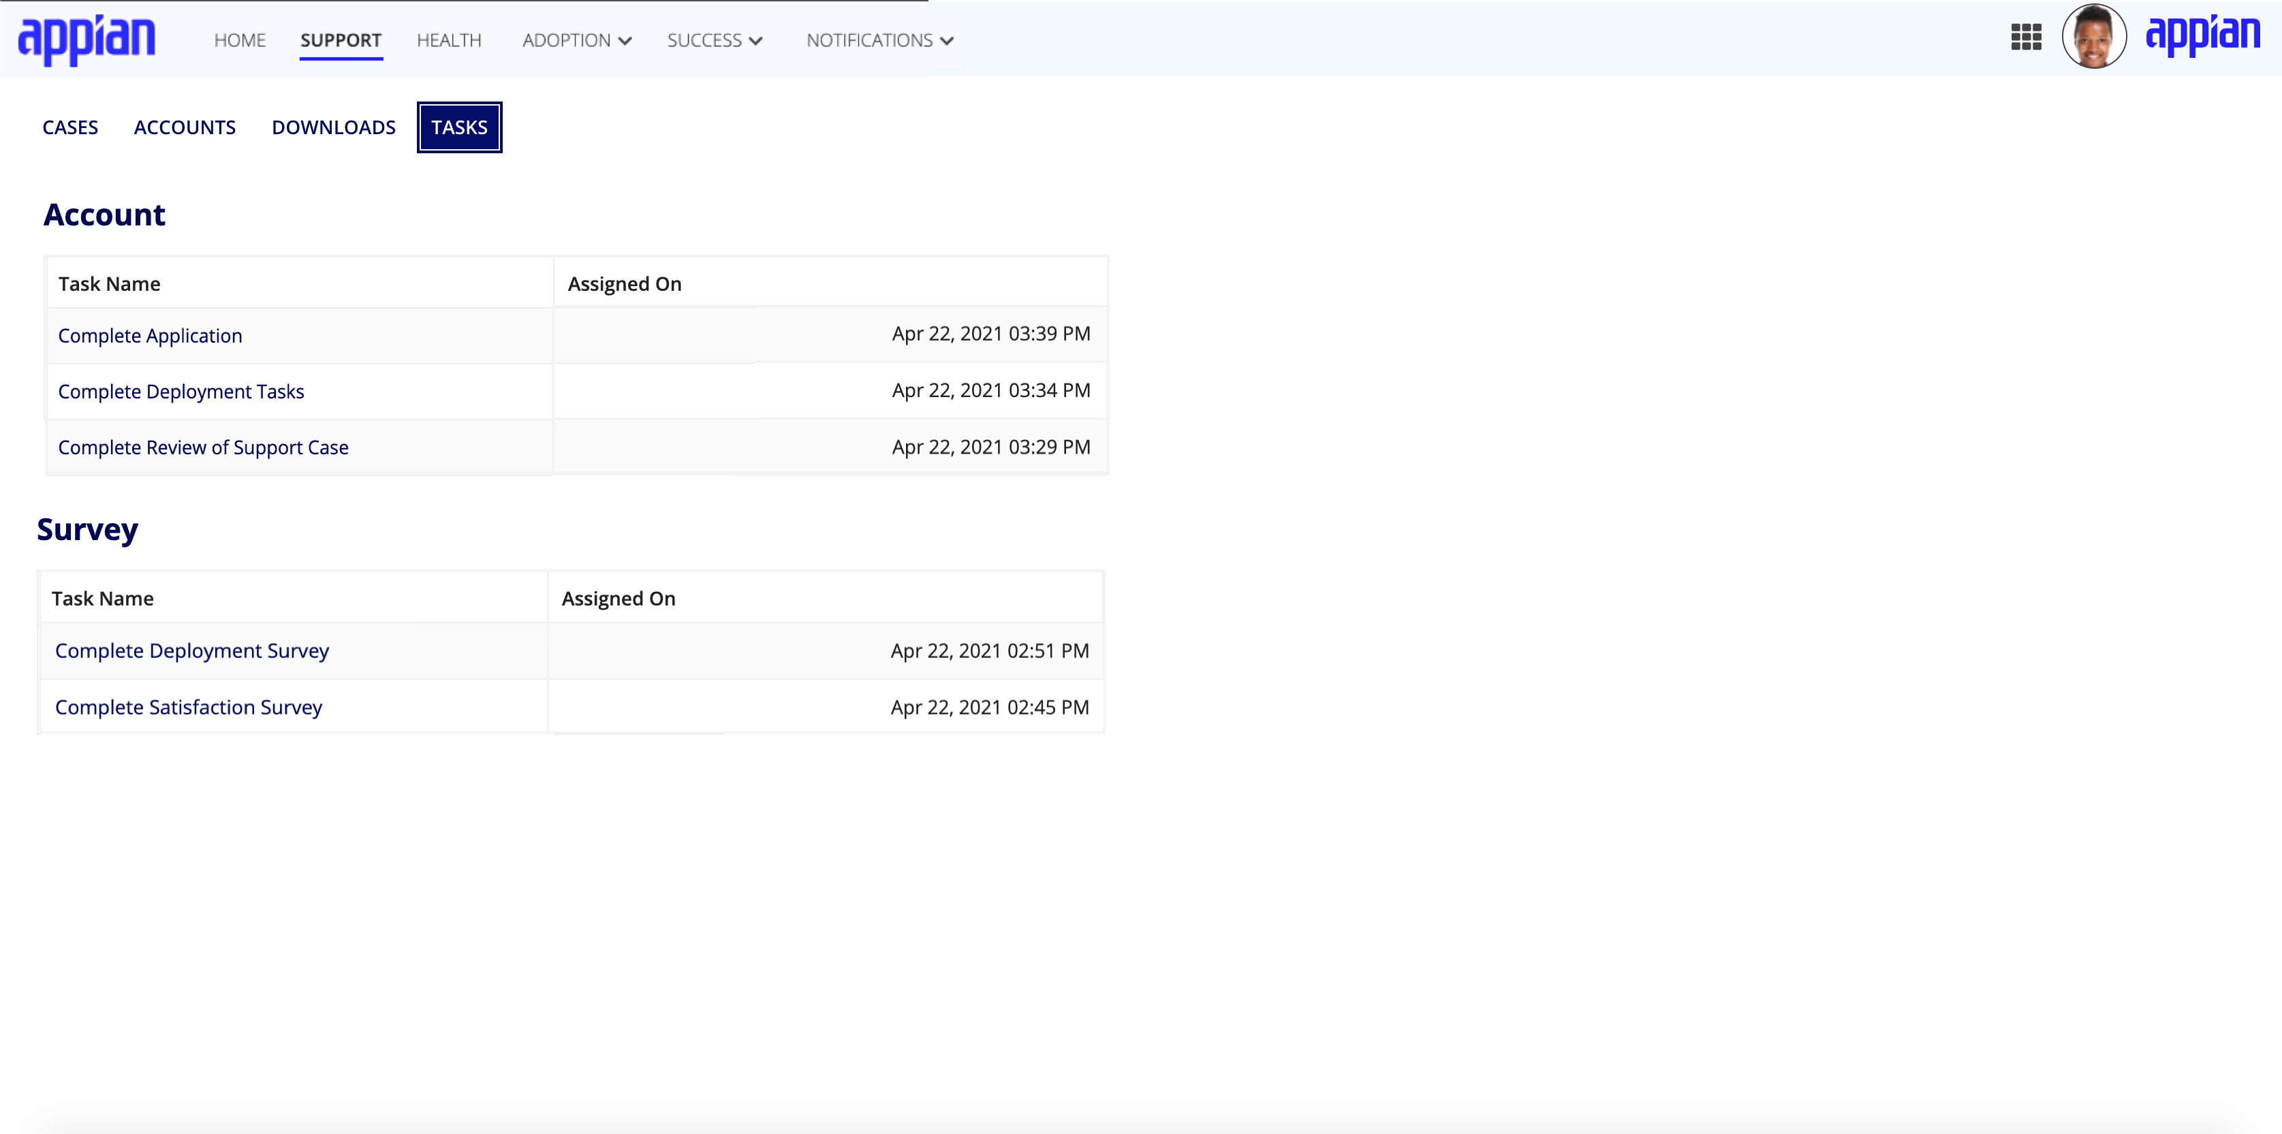Open Complete Review of Support Case

tap(203, 447)
